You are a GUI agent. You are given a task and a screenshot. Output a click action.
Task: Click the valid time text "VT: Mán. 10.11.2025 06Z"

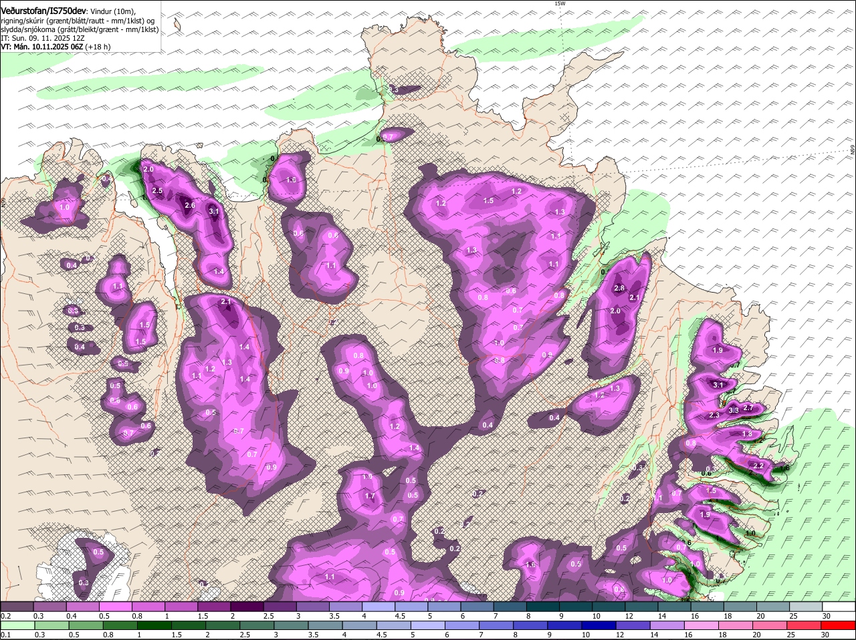(x=41, y=47)
